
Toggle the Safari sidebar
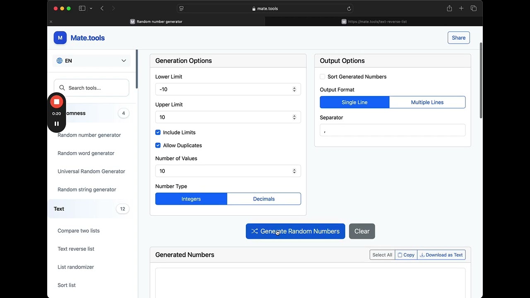(82, 8)
